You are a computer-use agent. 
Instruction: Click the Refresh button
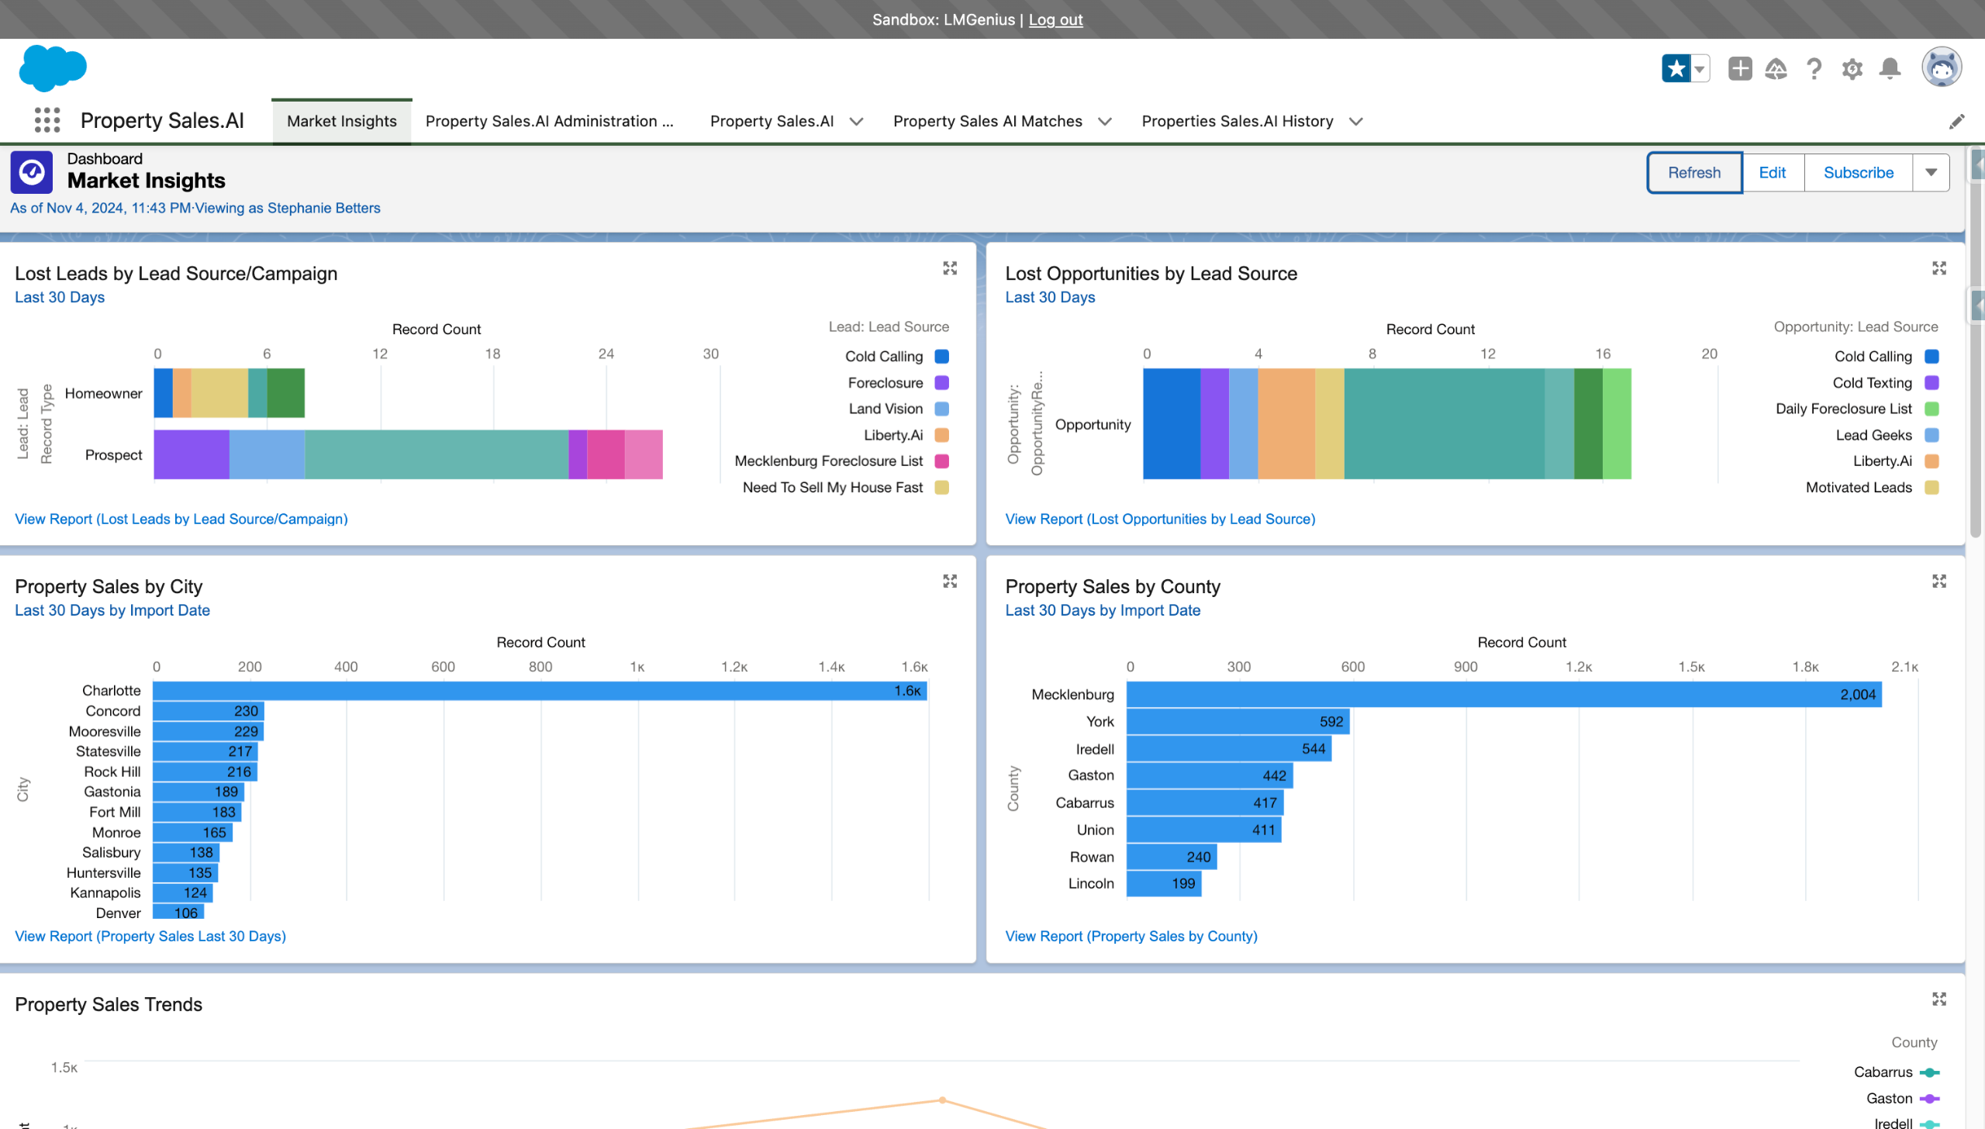(1694, 172)
